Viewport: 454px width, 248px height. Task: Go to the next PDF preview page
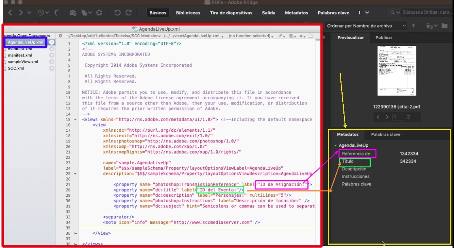[x=387, y=117]
